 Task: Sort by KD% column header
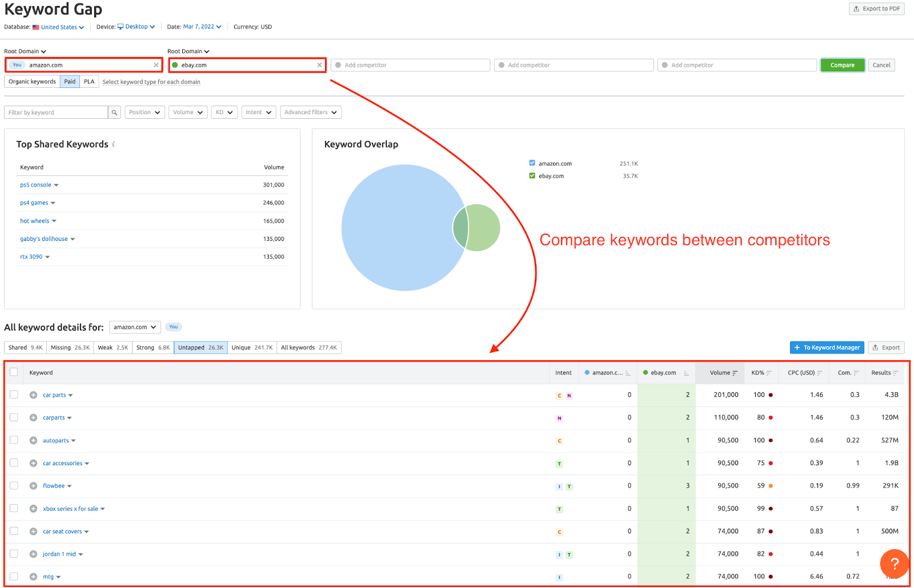tap(761, 373)
